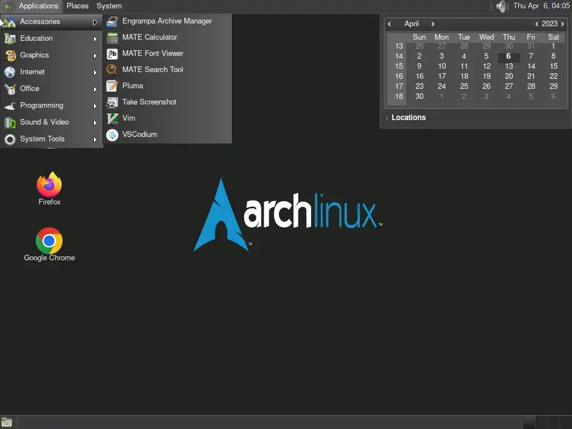Click the show desktop icon in bottom panel
The image size is (572, 429).
[7, 422]
